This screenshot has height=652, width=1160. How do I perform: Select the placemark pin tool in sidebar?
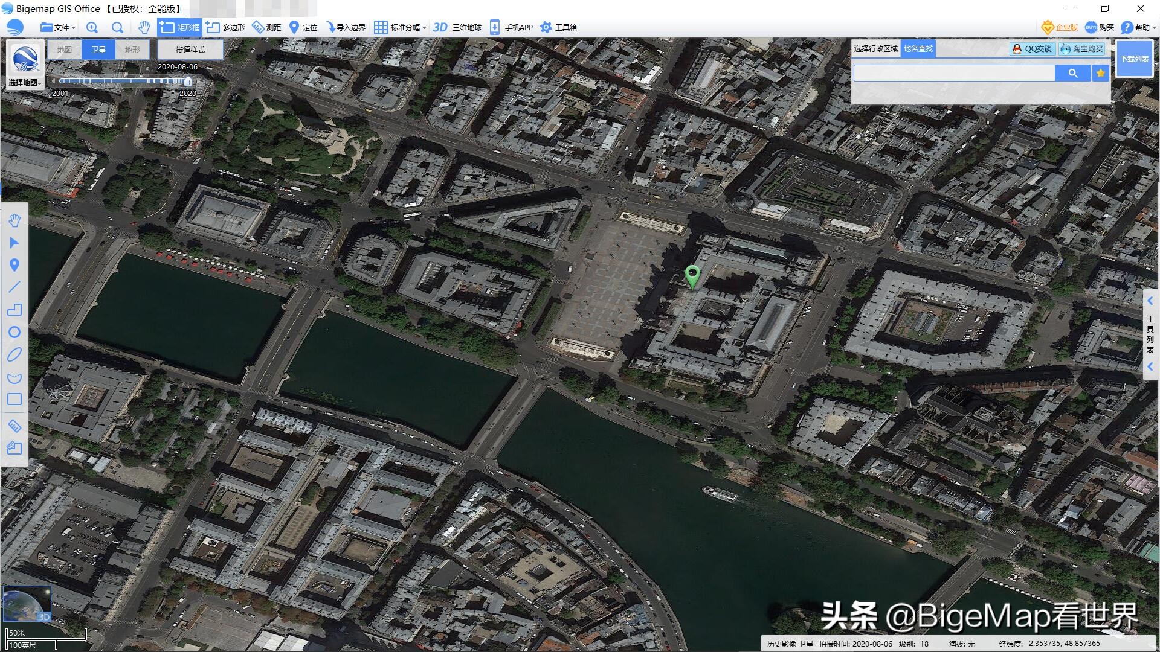pos(14,265)
